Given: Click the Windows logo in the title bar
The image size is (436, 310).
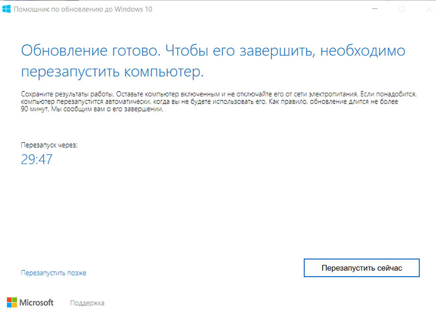Looking at the screenshot, I should pos(6,9).
